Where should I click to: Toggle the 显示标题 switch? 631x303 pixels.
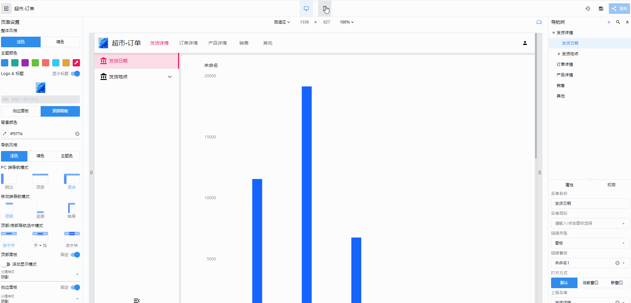click(x=75, y=74)
